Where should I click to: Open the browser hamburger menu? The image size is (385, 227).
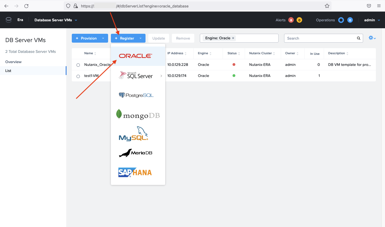click(x=379, y=6)
